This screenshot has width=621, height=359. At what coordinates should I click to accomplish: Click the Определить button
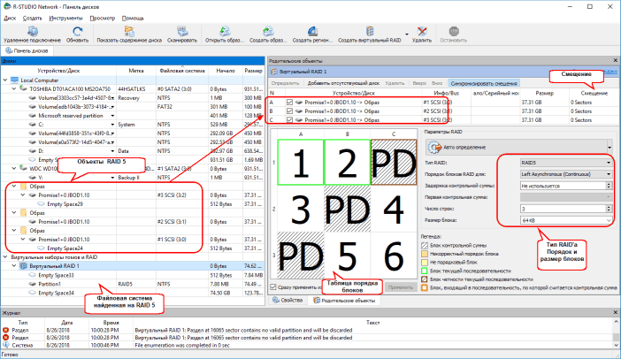[x=285, y=83]
